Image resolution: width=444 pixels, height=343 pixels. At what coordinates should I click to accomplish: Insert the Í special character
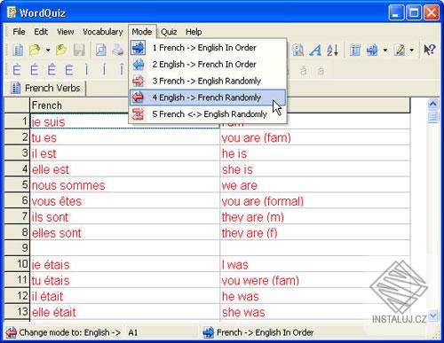pos(104,70)
